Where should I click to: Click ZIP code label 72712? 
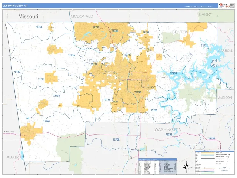coord(128,55)
